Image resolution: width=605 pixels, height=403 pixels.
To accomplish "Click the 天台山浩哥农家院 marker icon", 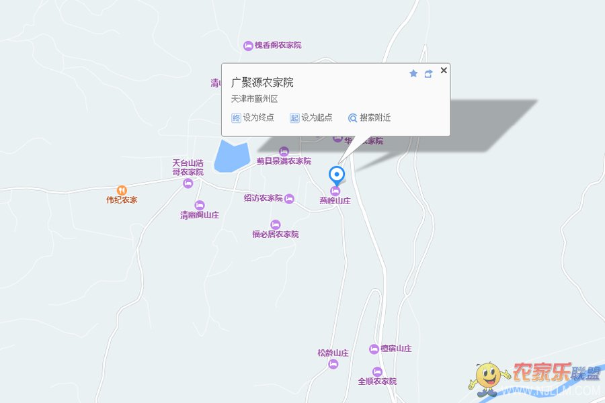I will point(188,183).
